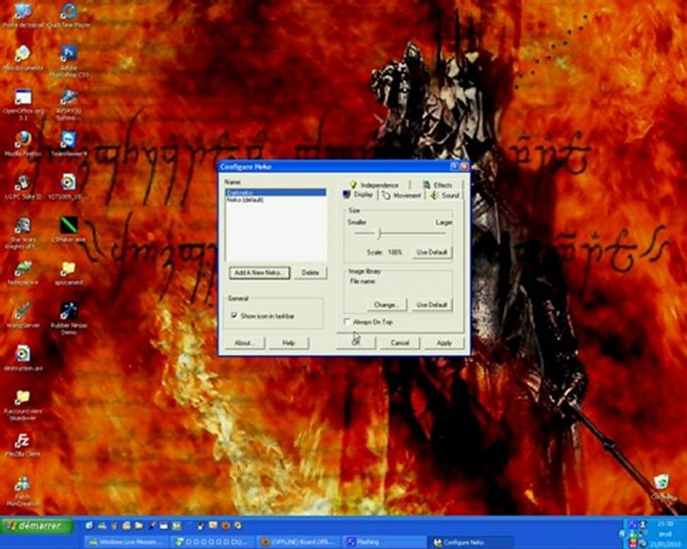Screen dimensions: 687x549
Task: Open the Effects tab
Action: pos(437,185)
